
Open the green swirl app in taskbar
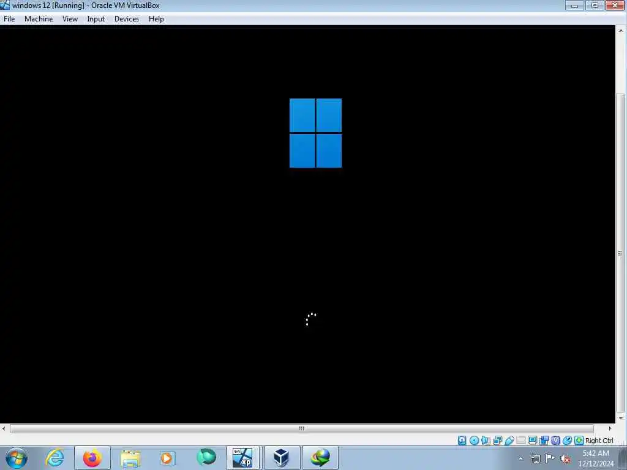click(x=206, y=457)
